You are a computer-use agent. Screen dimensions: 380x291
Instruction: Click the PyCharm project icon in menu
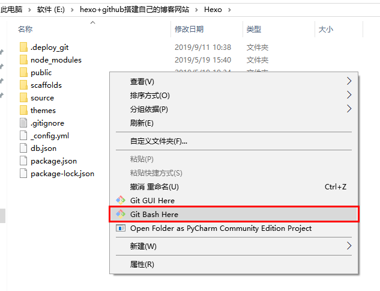pyautogui.click(x=121, y=228)
